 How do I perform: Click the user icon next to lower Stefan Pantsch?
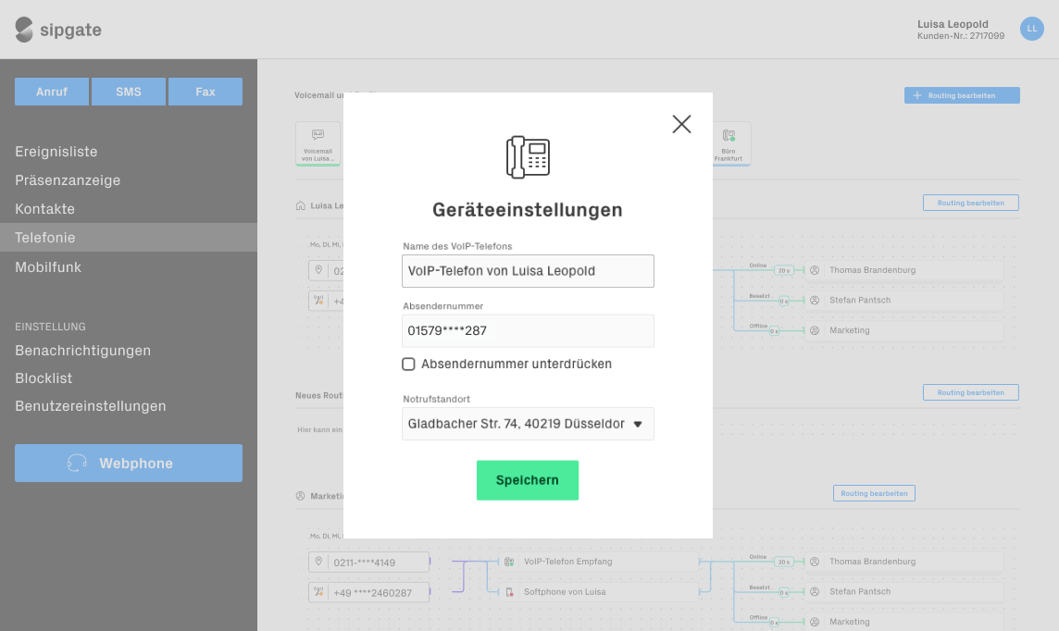coord(815,592)
